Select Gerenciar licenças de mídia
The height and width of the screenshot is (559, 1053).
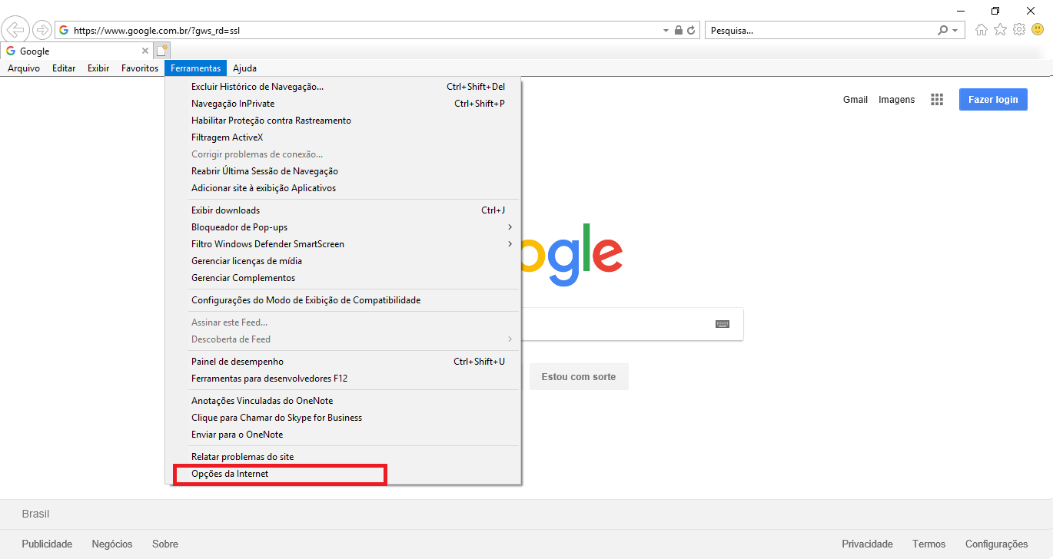click(x=344, y=261)
